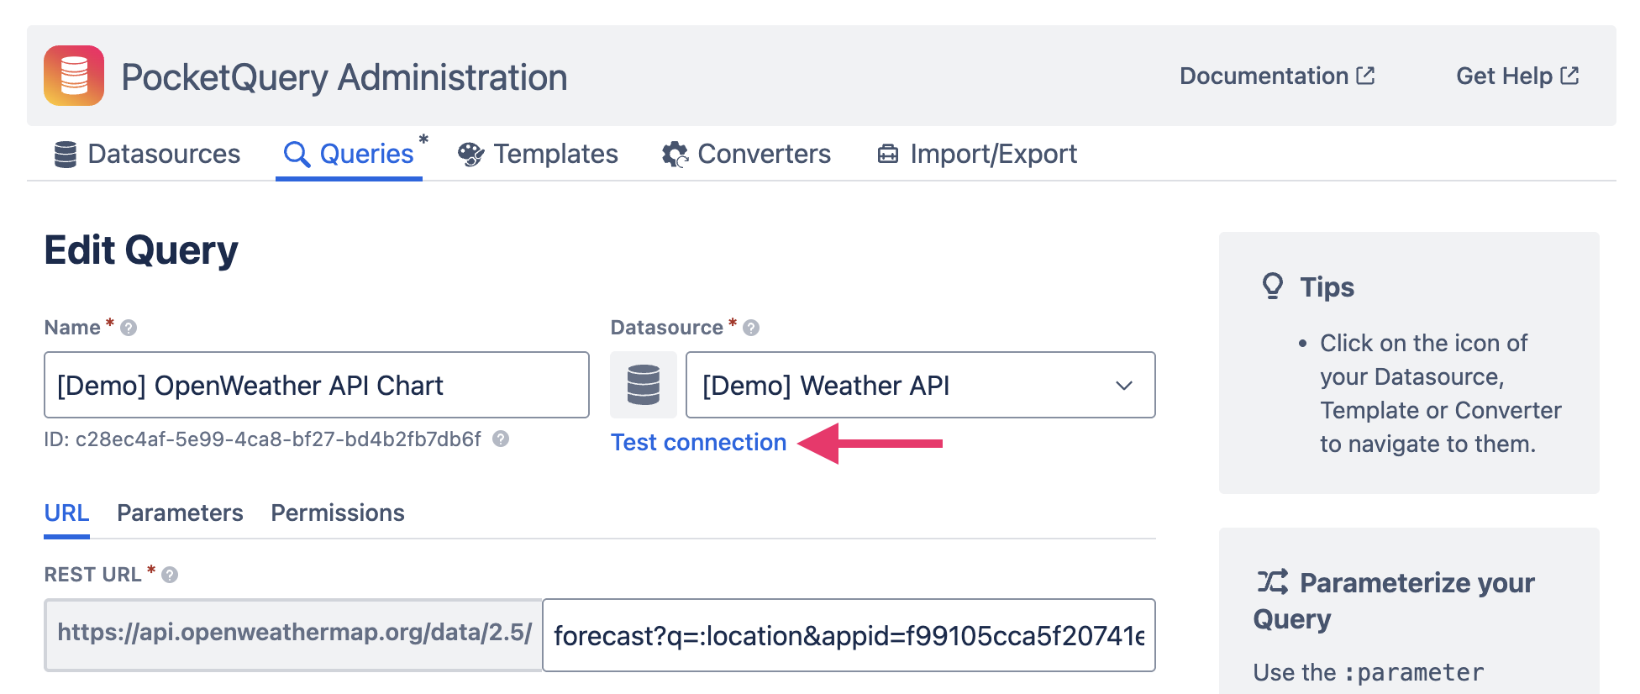Click the database icon next to Datasource selector
Viewport: 1640px width, 694px height.
point(644,385)
